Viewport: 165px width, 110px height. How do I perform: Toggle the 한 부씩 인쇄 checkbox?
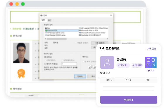tap(83, 61)
